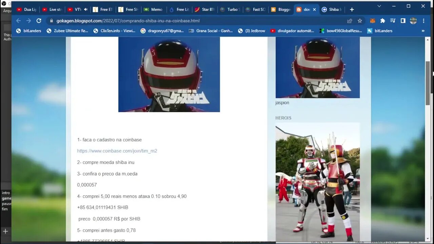The width and height of the screenshot is (434, 244).
Task: Switch to the Turbo S tab
Action: tap(230, 9)
